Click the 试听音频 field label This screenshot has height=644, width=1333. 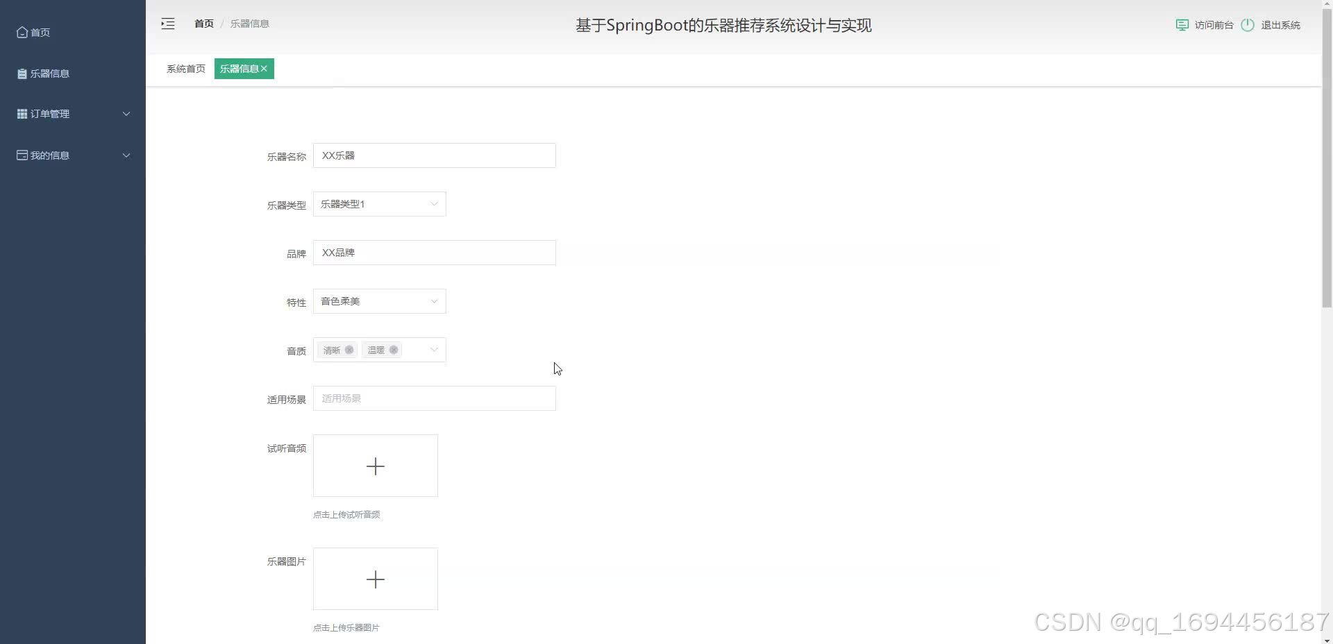(287, 448)
